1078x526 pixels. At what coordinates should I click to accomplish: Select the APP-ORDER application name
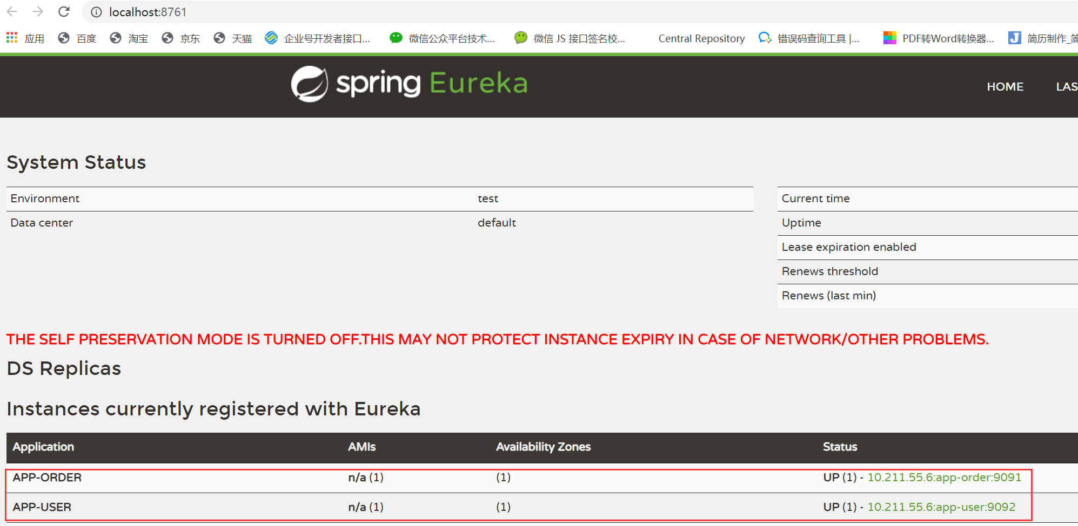point(47,477)
